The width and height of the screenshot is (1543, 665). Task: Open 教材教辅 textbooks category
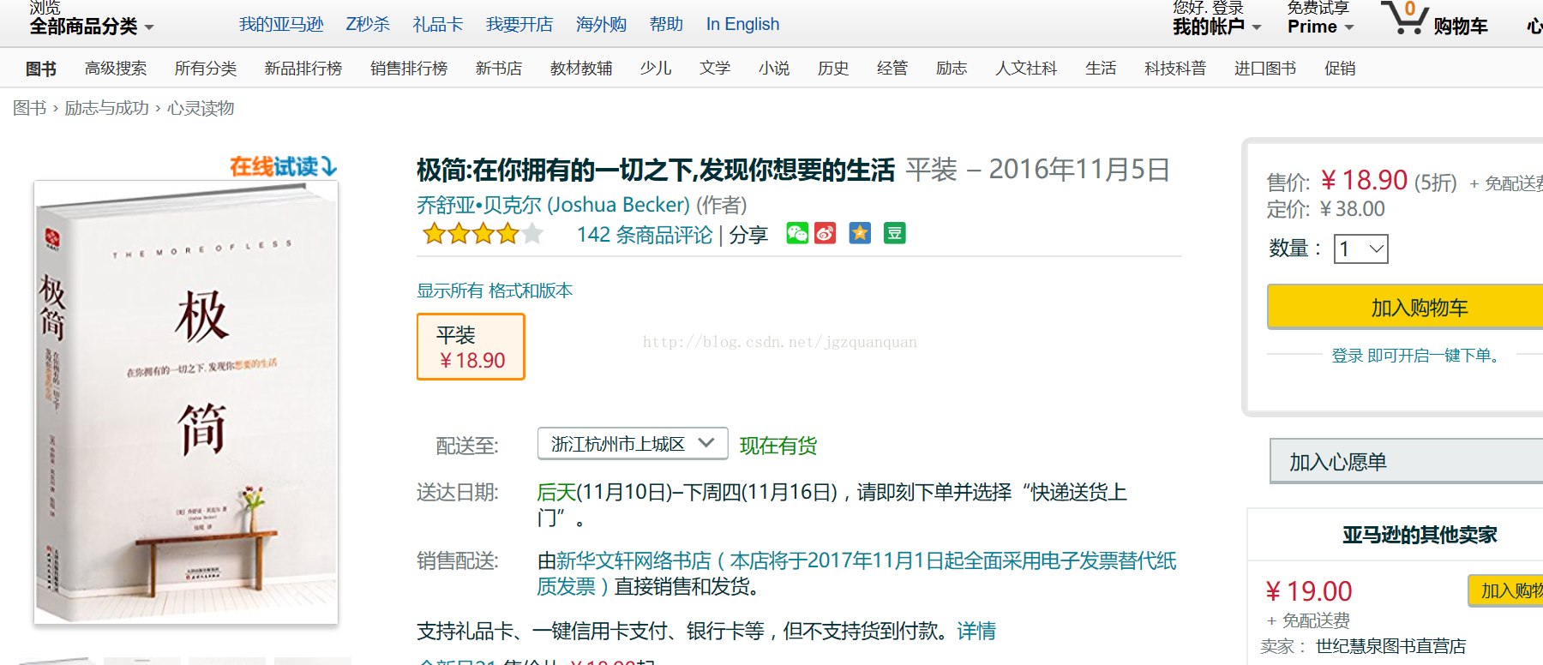pos(581,69)
